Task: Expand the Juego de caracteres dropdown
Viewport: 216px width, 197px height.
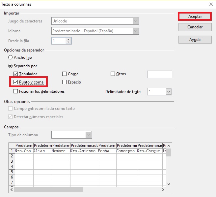Action: pos(136,21)
